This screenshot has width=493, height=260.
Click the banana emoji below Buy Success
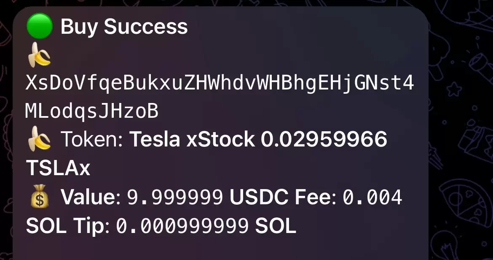point(39,55)
